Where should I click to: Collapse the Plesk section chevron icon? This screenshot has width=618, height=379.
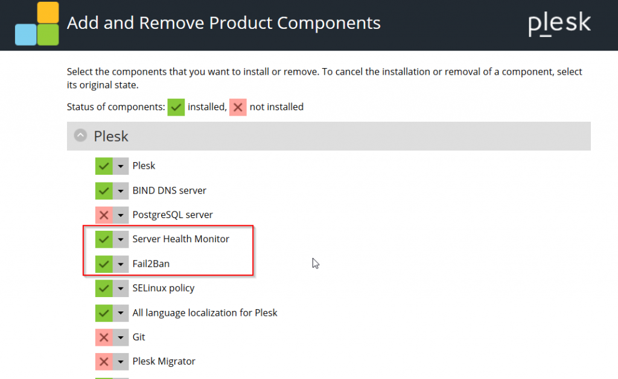coord(80,136)
